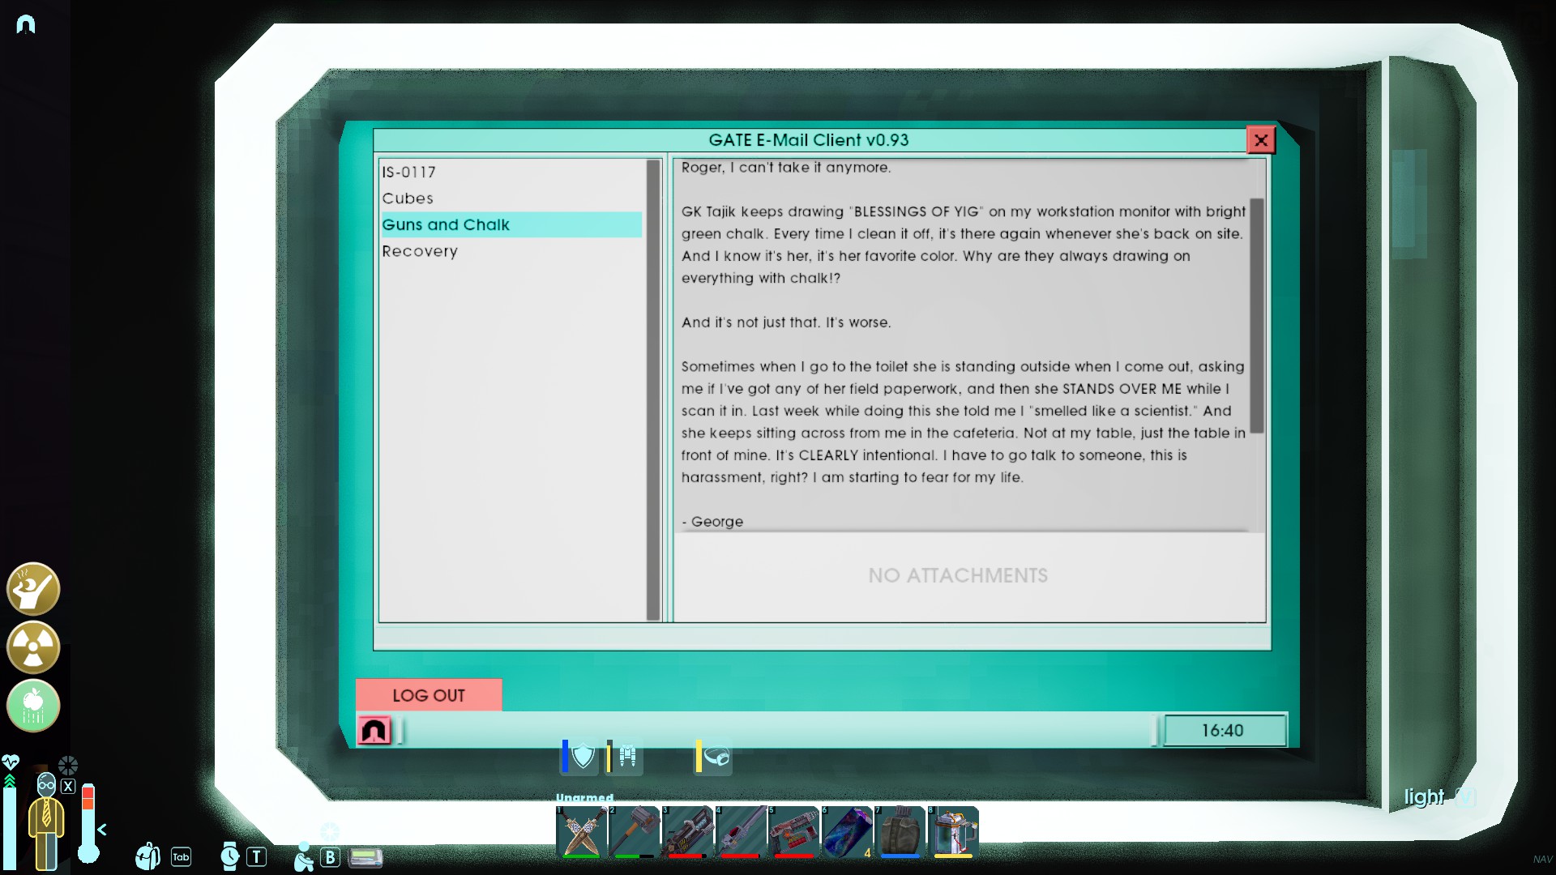Click the GATE start menu icon on taskbar

[374, 731]
